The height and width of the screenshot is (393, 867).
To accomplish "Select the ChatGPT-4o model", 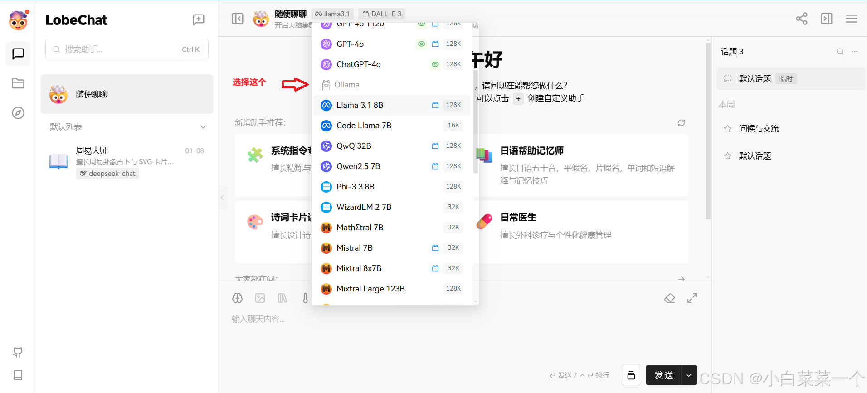I will click(x=392, y=64).
